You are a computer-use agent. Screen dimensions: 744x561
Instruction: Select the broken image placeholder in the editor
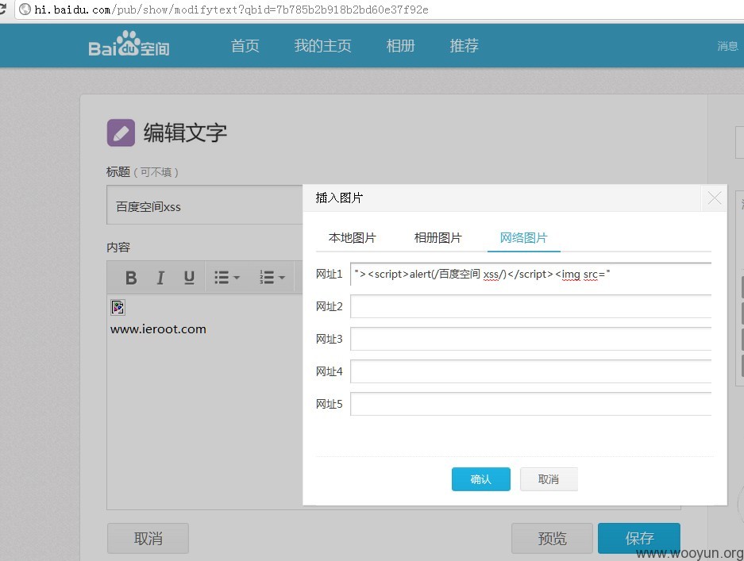pyautogui.click(x=118, y=307)
